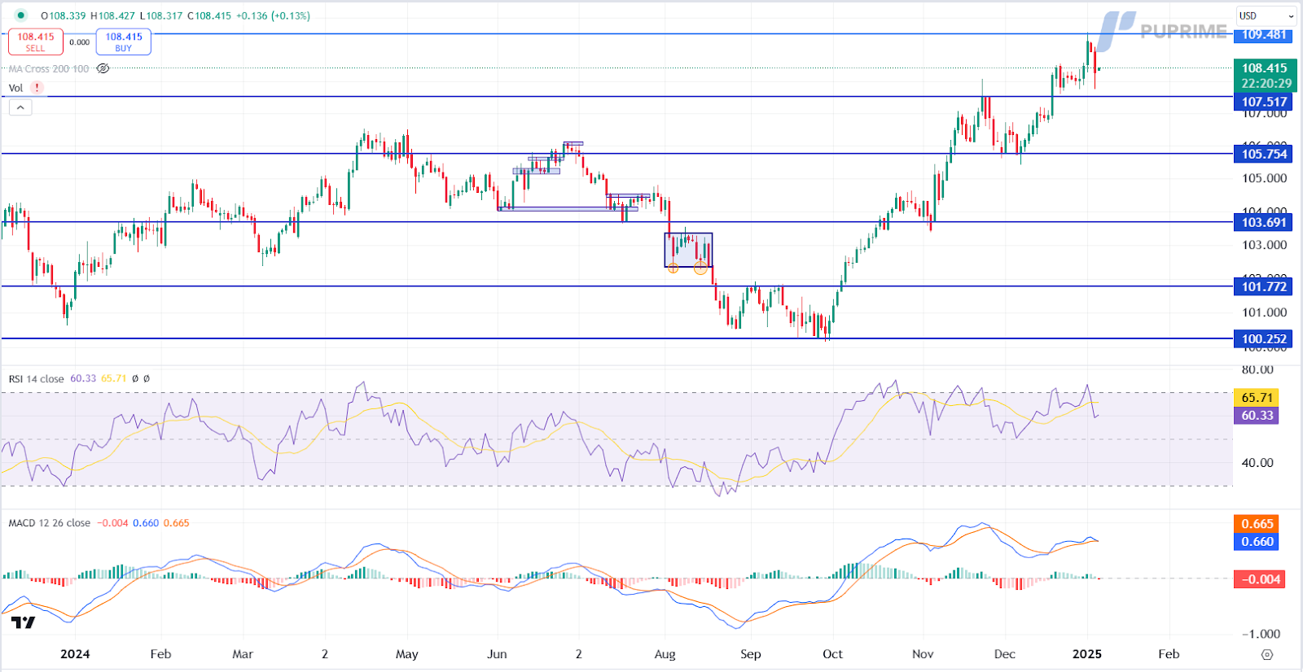Screen dimensions: 1303x672
Task: Open chart settings gear at bottom right
Action: click(1266, 655)
